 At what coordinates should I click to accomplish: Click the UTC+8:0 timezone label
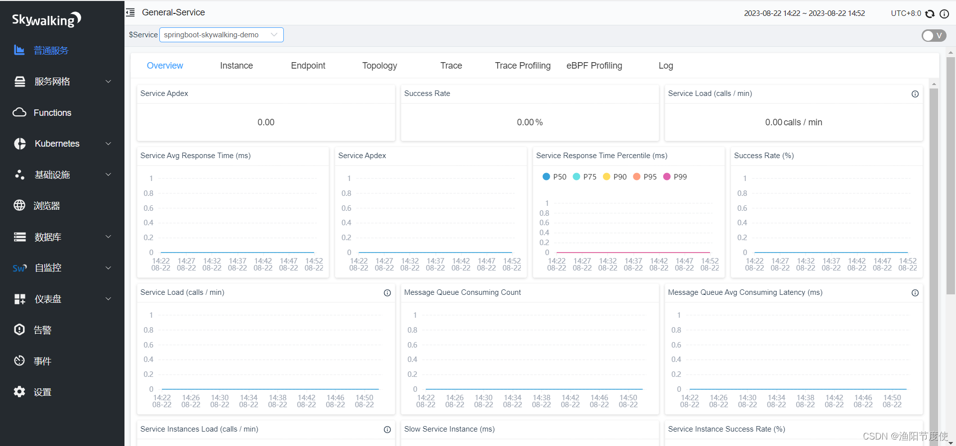[x=906, y=13]
